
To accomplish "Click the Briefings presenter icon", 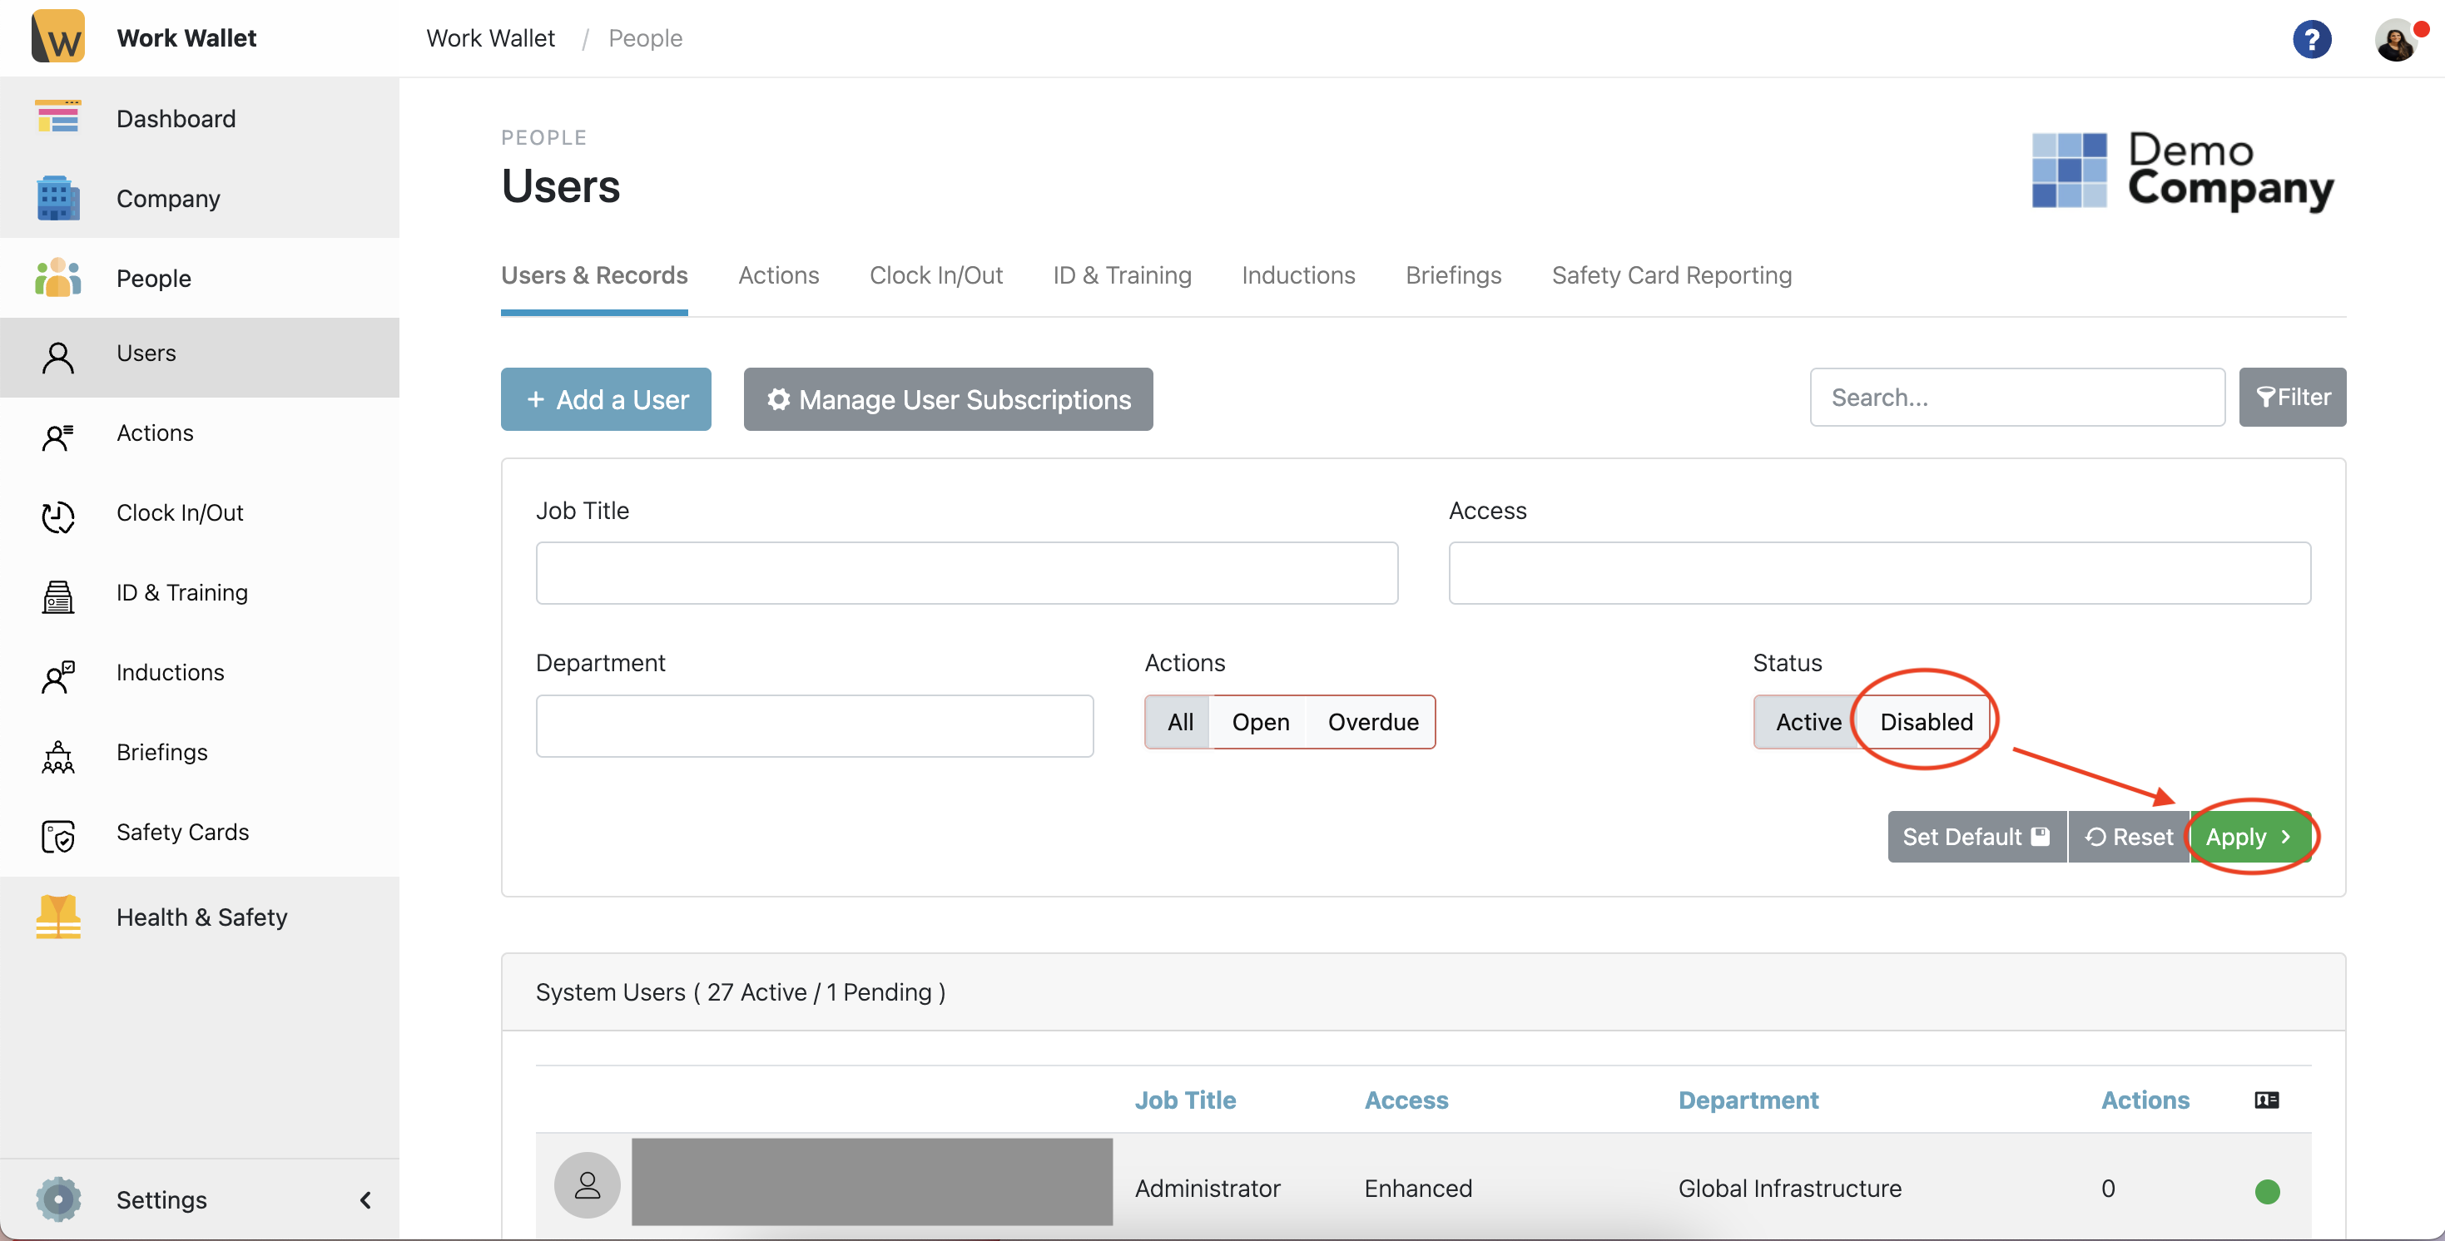I will click(x=58, y=756).
